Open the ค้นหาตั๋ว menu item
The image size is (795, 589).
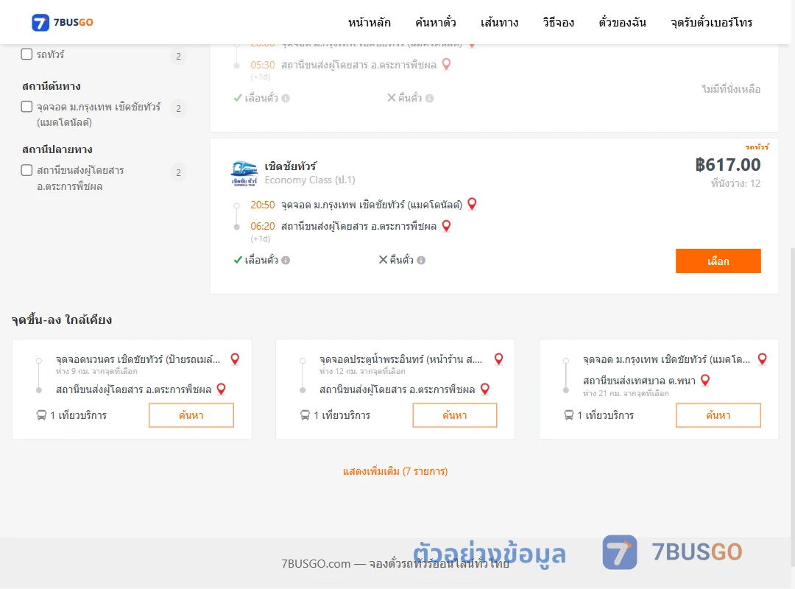coord(436,22)
